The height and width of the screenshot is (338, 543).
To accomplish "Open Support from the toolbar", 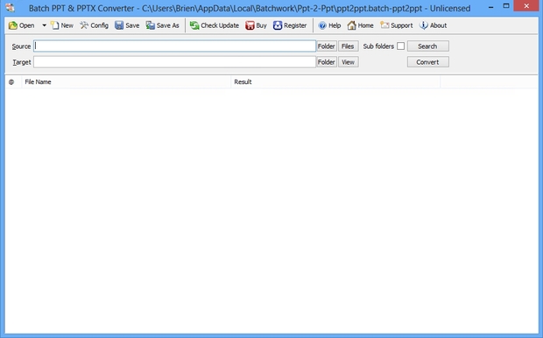I will coord(397,25).
